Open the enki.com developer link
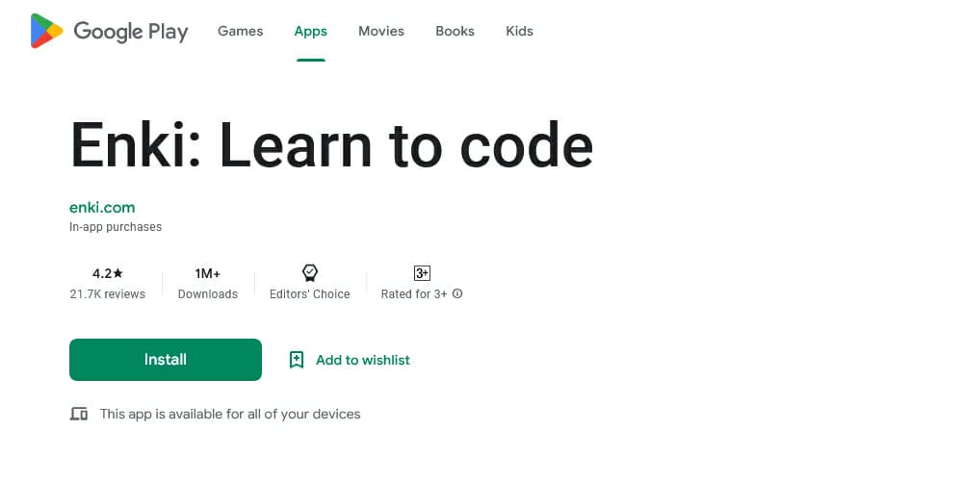This screenshot has width=963, height=481. coord(102,208)
